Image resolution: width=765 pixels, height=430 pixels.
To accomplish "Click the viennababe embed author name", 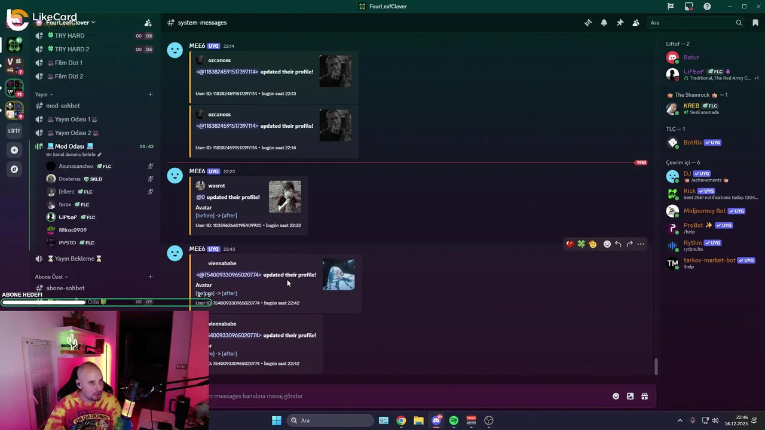I will [x=222, y=263].
